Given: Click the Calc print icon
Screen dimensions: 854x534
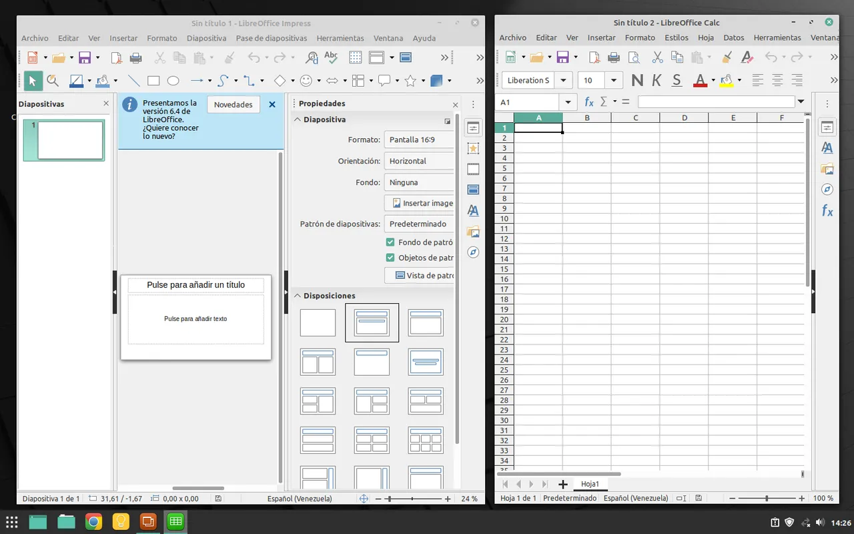Looking at the screenshot, I should click(613, 57).
